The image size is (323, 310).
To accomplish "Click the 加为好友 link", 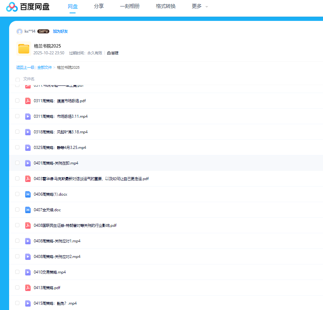I will (x=60, y=32).
